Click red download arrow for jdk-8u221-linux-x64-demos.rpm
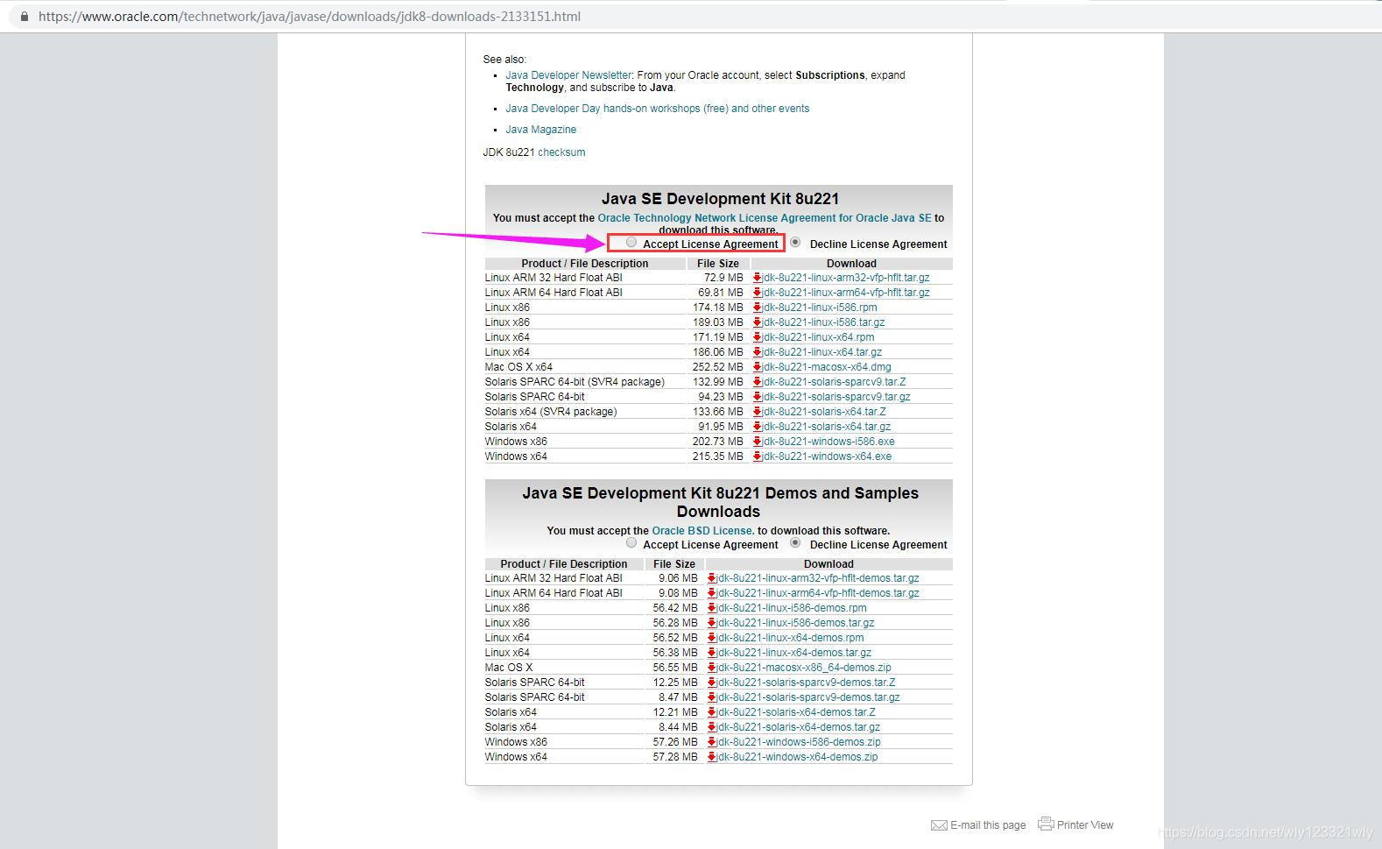 click(x=712, y=638)
